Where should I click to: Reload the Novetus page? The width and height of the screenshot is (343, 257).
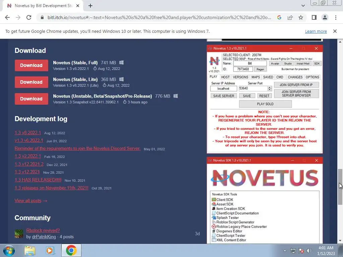pos(29,17)
